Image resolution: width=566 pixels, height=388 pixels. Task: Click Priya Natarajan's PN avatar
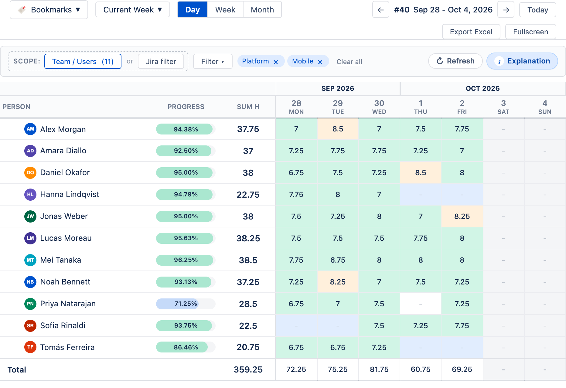[30, 304]
